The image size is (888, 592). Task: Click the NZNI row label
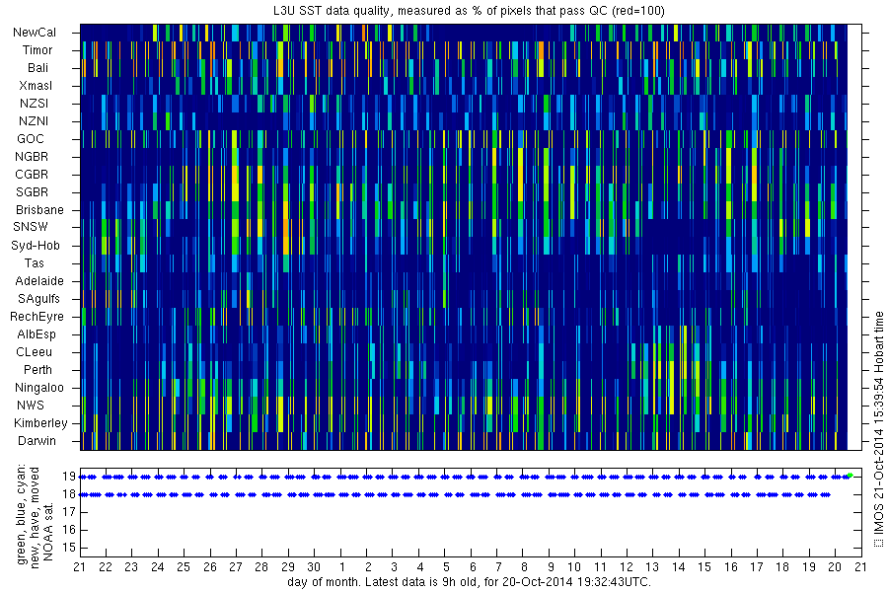click(x=34, y=121)
